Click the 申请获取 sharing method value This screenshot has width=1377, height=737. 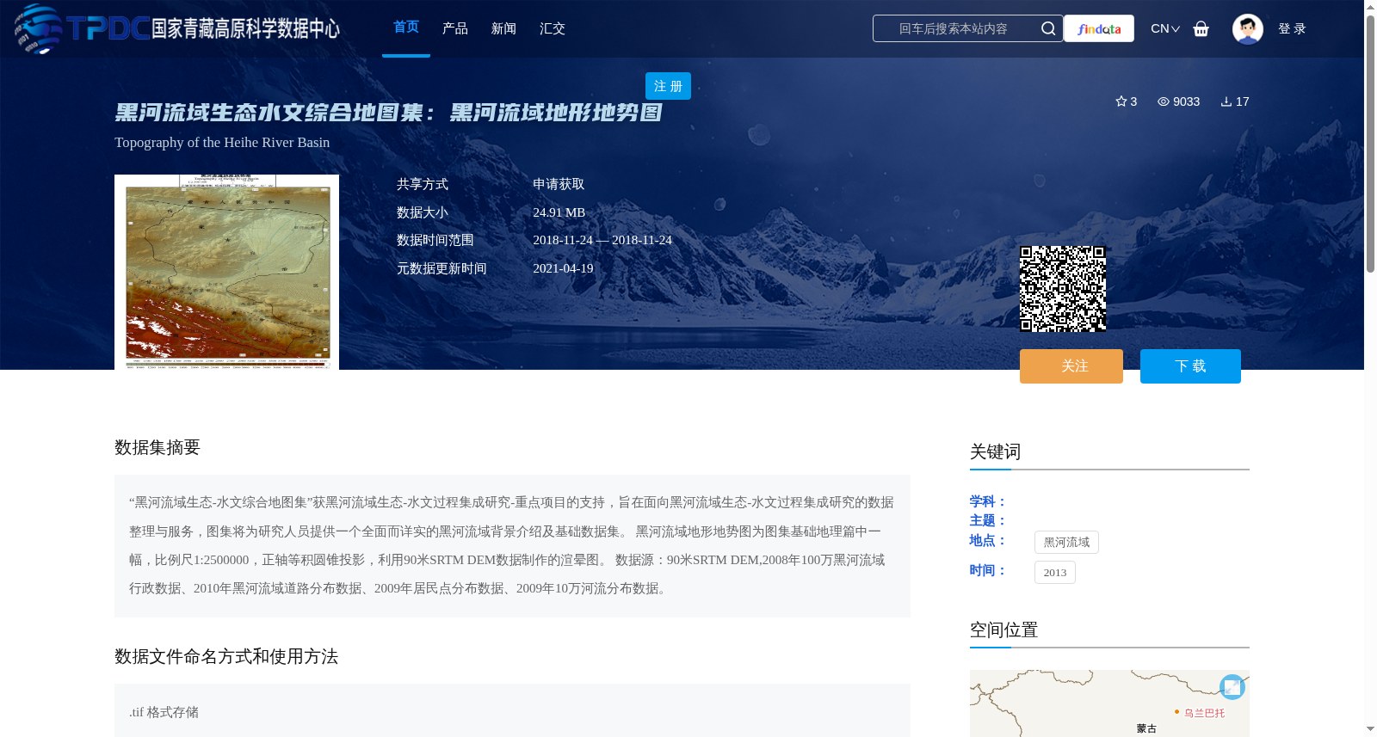tap(559, 184)
